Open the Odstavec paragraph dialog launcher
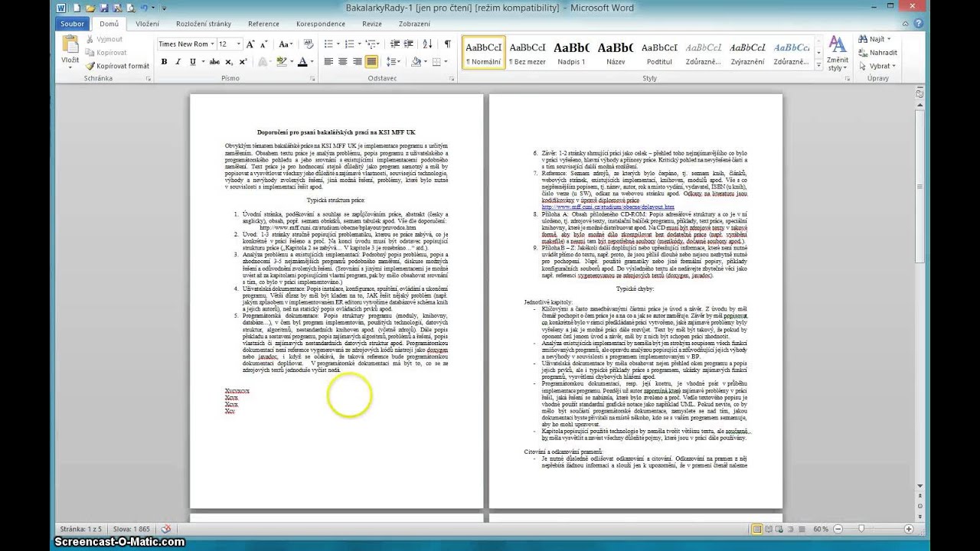980x551 pixels. coord(452,79)
